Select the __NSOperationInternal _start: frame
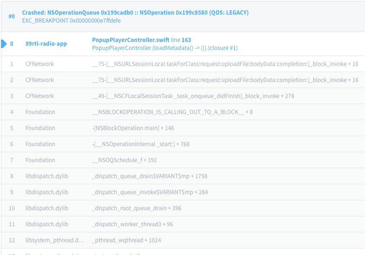Screen dimensions: 365x255 140,144
